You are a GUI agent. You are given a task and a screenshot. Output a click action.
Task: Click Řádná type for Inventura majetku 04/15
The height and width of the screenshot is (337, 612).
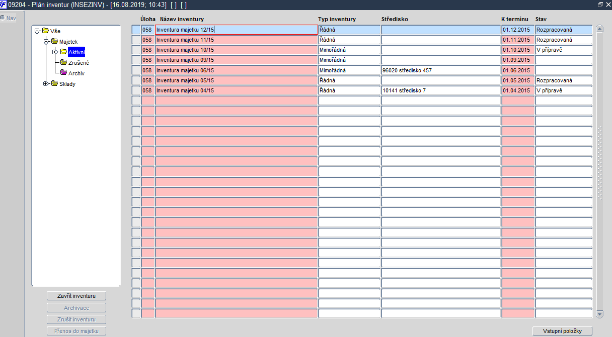pyautogui.click(x=349, y=90)
